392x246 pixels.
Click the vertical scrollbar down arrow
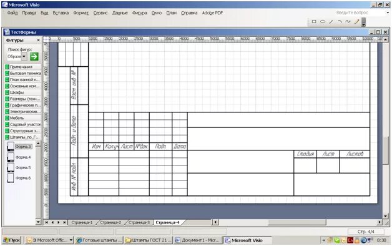pyautogui.click(x=385, y=216)
